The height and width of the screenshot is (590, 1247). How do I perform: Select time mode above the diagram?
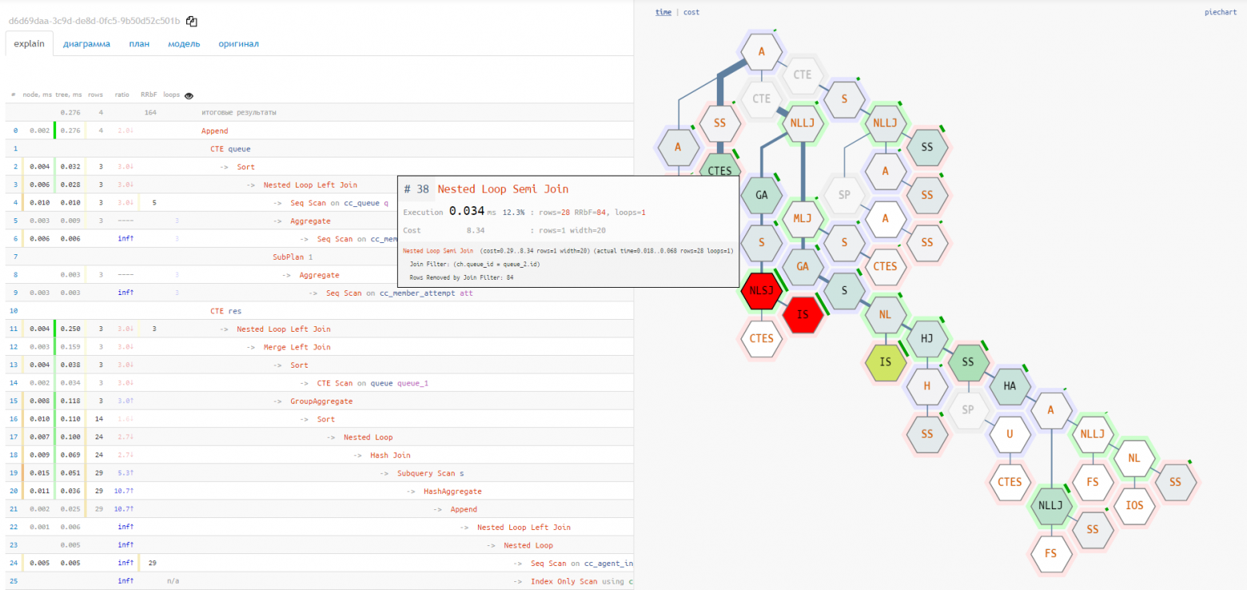663,13
